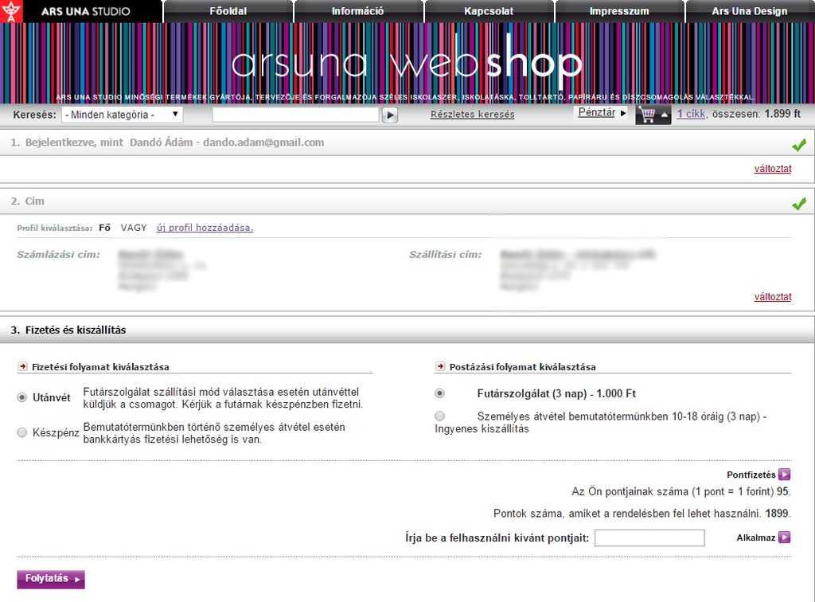Expand cart contents with the white triangle

pyautogui.click(x=664, y=115)
